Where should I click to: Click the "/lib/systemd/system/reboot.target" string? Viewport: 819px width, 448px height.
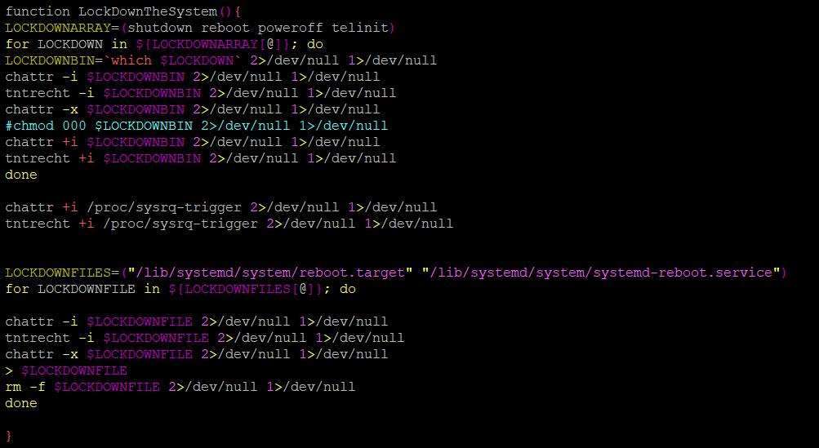[269, 273]
